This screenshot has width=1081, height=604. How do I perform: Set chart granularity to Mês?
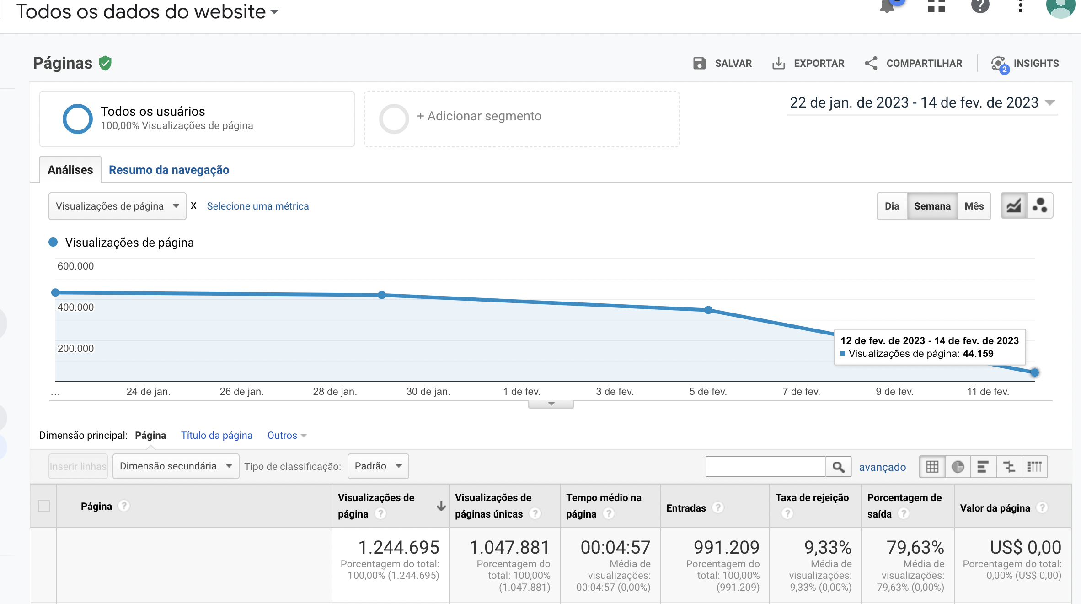click(x=974, y=206)
